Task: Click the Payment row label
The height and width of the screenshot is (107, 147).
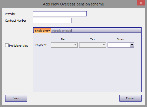Action: [41, 45]
